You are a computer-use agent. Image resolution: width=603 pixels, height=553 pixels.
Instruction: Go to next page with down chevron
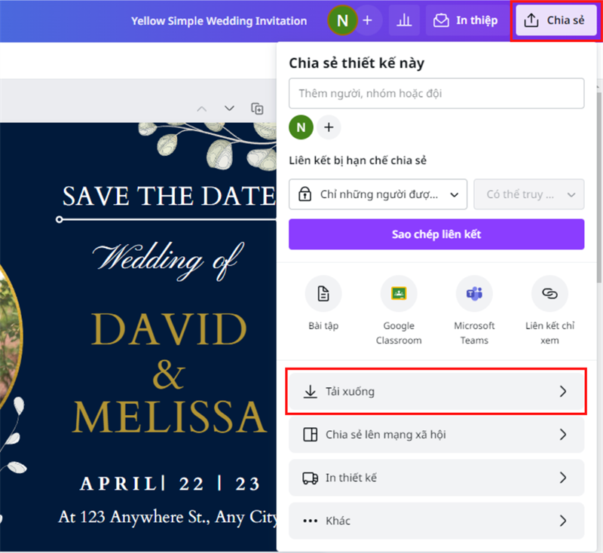click(229, 108)
